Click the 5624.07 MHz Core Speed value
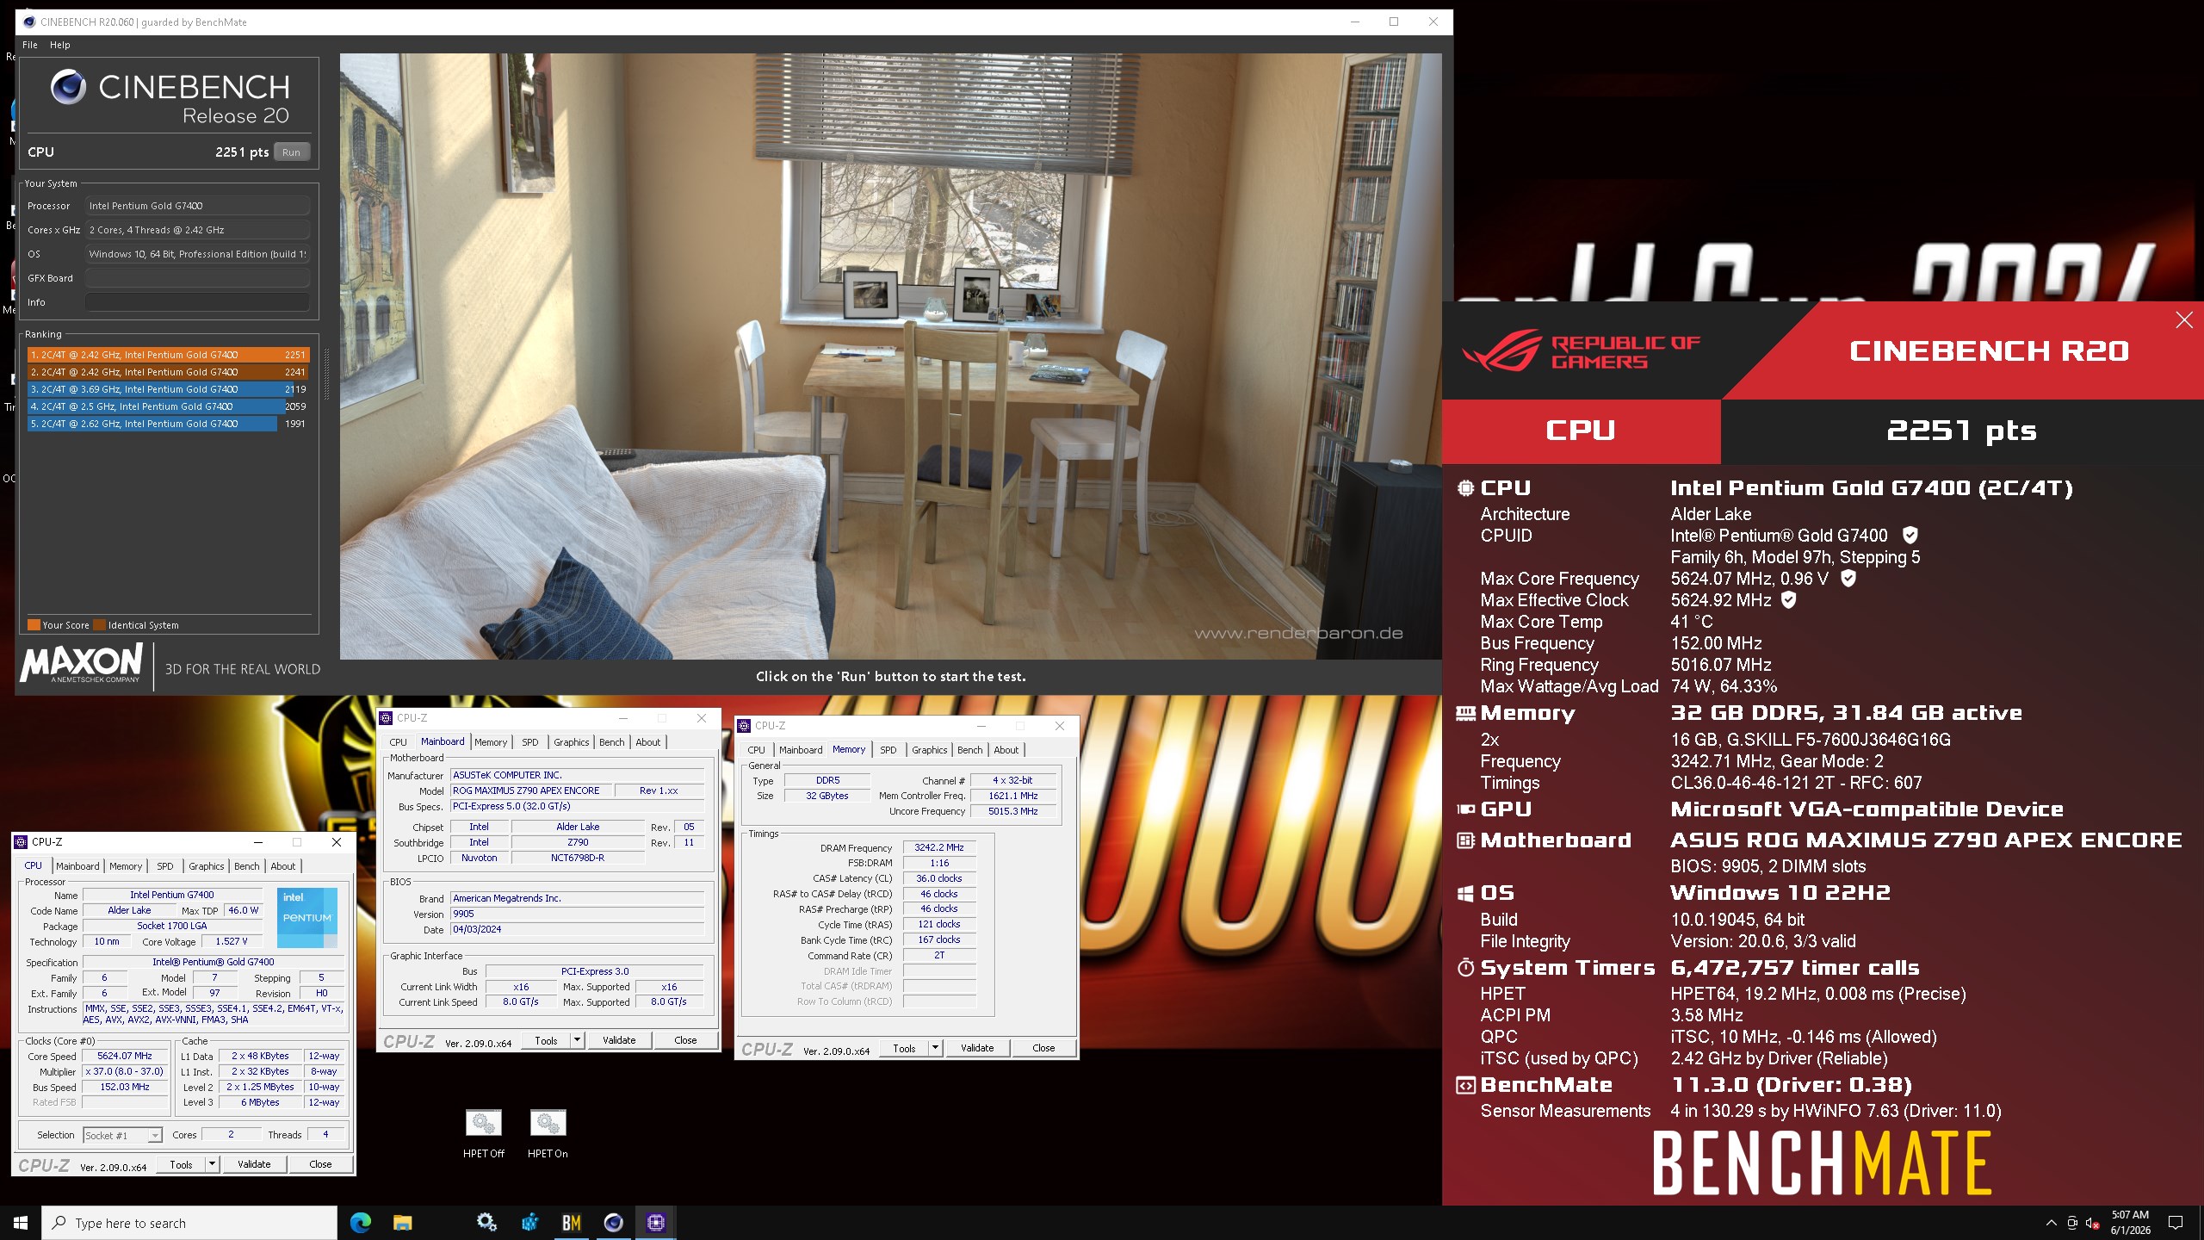Screen dimensions: 2204x1240 pos(125,1056)
